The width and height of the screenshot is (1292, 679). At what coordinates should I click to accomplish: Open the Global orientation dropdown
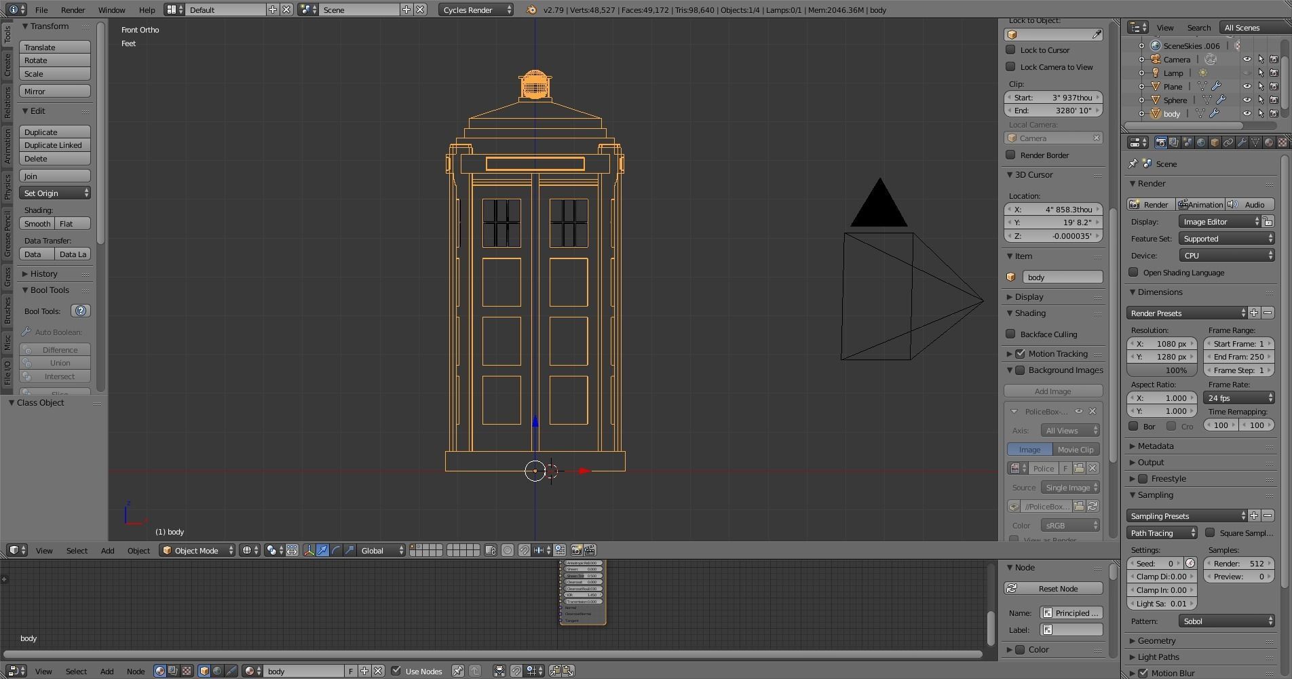tap(382, 550)
